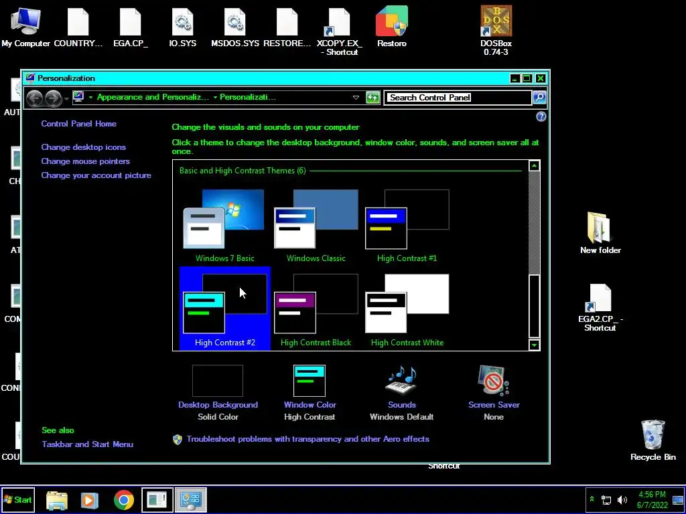
Task: Select the Windows 7 Basic theme
Action: tap(225, 226)
